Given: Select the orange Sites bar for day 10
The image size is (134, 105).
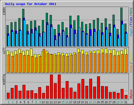Looking at the screenshot, I should tap(44, 61).
